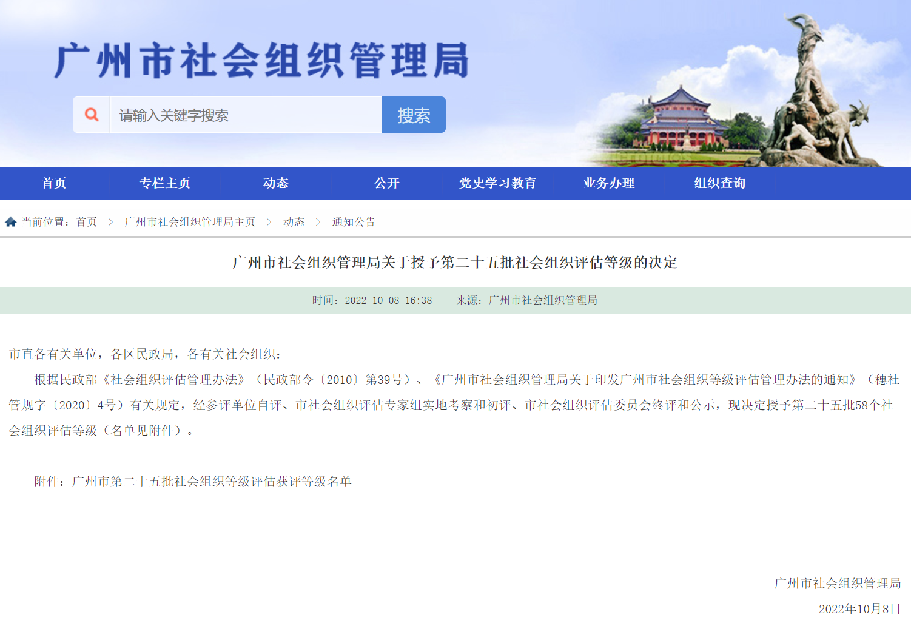Select 业务办理 in the navigation bar

click(x=609, y=183)
